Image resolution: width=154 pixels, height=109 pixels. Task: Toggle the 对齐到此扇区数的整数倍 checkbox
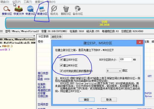pyautogui.click(x=61, y=71)
